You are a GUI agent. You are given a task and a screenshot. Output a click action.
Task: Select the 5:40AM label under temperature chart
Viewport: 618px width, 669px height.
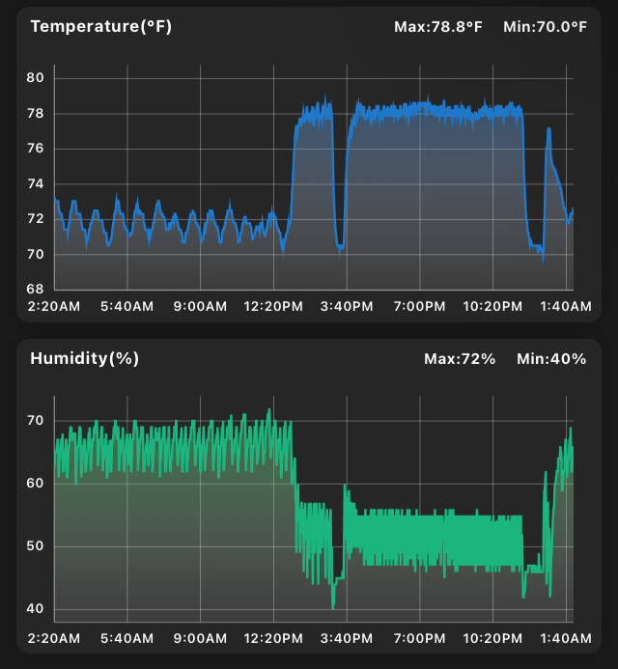[126, 306]
